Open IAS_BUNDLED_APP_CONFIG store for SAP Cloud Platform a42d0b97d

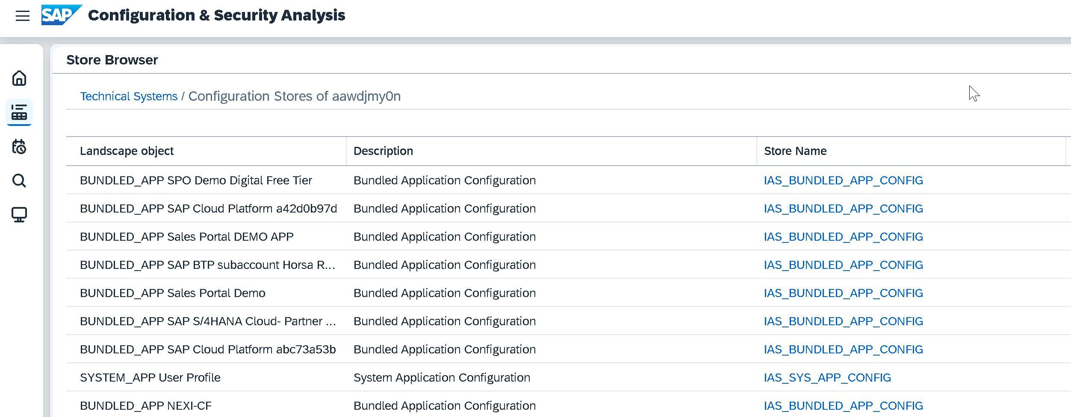pos(843,208)
